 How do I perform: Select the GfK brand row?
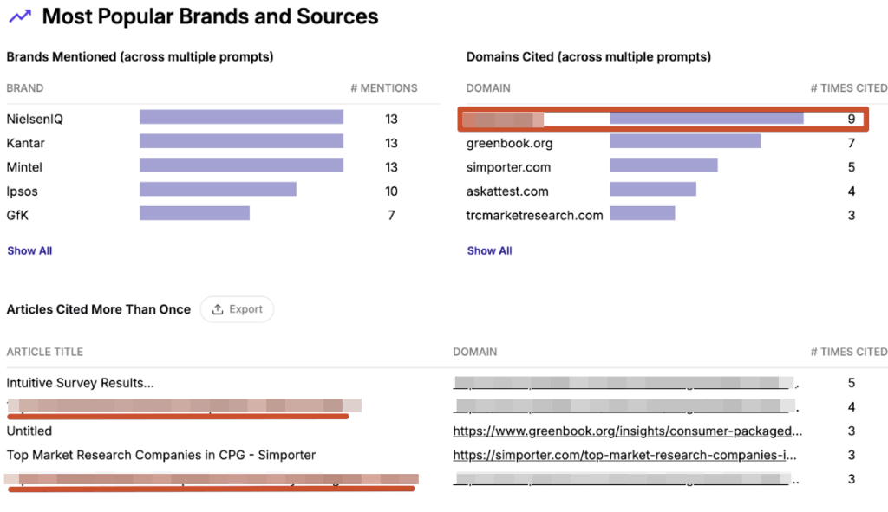tap(223, 215)
